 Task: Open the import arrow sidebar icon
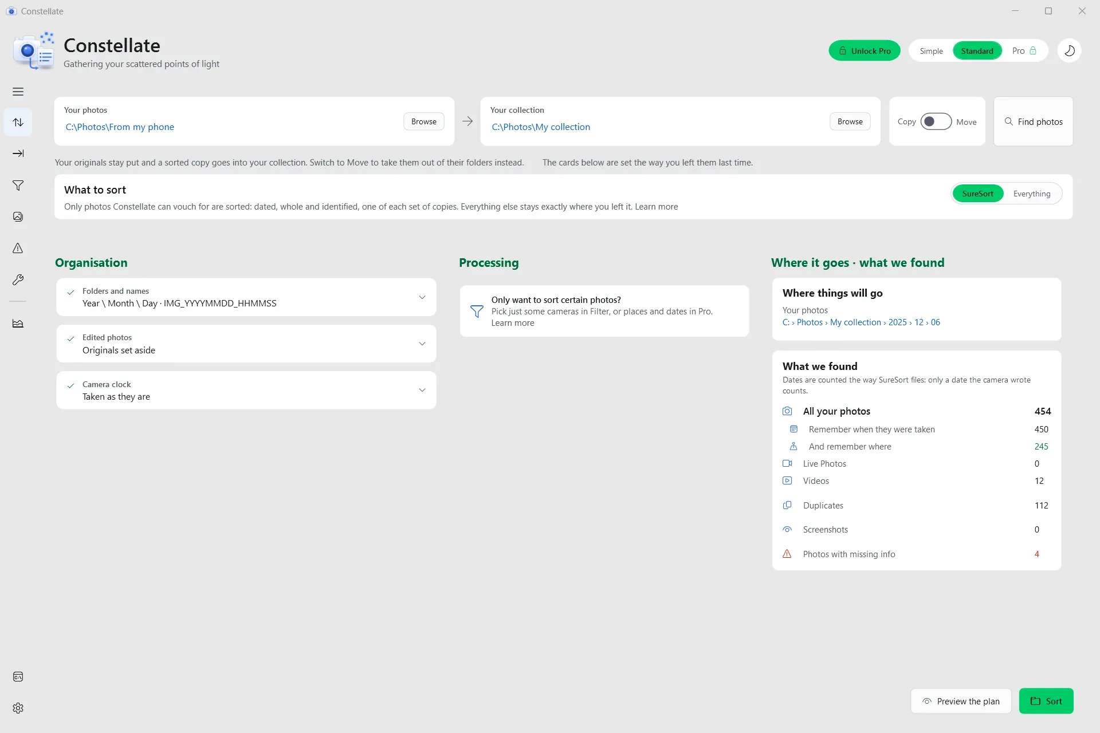click(18, 153)
